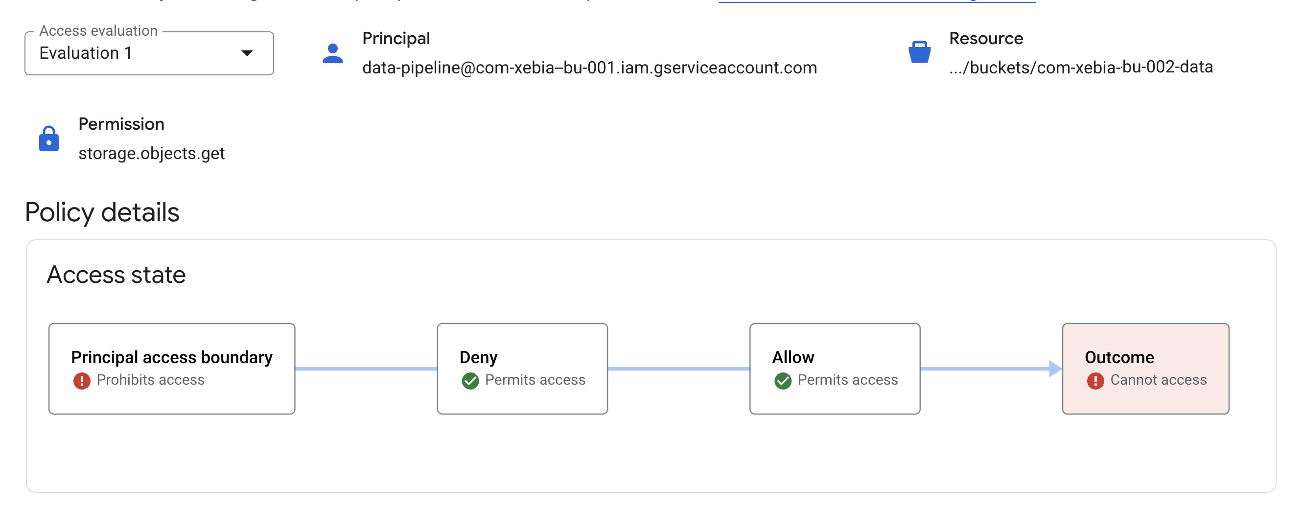Image resolution: width=1303 pixels, height=509 pixels.
Task: Open the Principal access boundary box
Action: click(x=171, y=369)
